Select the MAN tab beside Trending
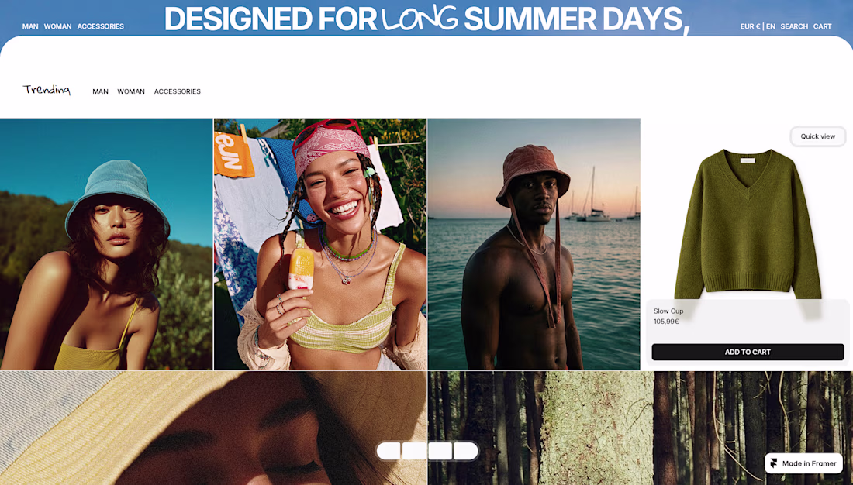Image resolution: width=853 pixels, height=485 pixels. pos(100,91)
